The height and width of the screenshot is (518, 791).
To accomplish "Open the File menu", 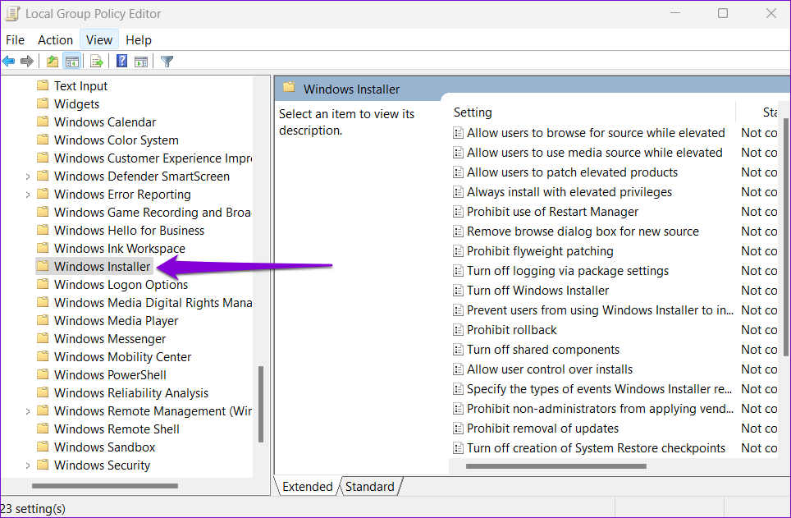I will 15,39.
